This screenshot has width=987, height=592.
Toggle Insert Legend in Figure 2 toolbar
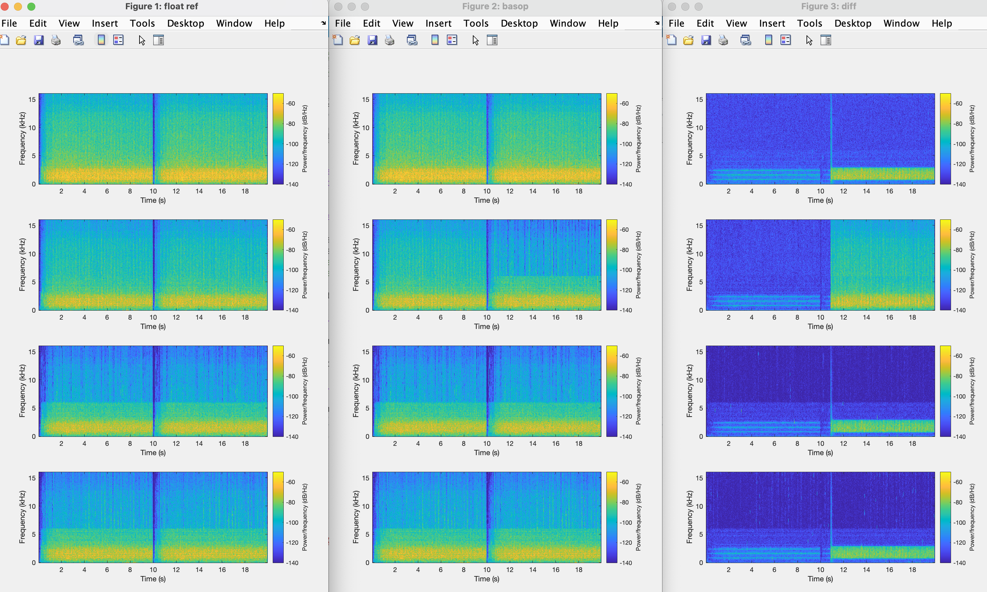click(x=452, y=40)
